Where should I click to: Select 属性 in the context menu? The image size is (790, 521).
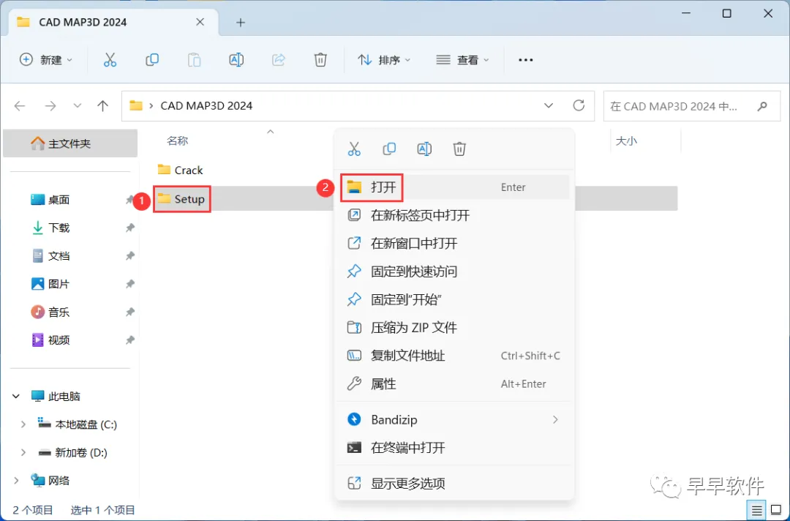454,384
